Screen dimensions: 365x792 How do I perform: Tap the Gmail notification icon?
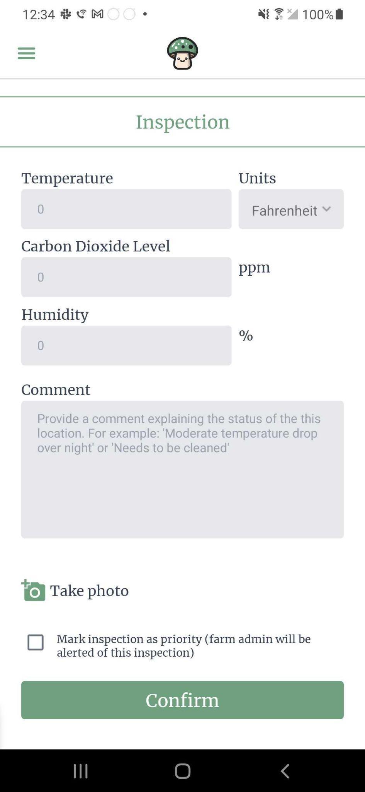pos(97,14)
